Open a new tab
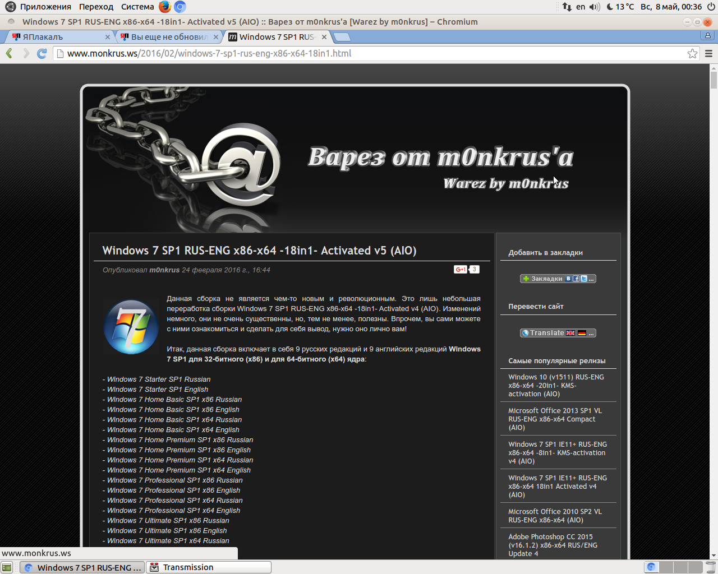Image resolution: width=718 pixels, height=574 pixels. (x=342, y=37)
